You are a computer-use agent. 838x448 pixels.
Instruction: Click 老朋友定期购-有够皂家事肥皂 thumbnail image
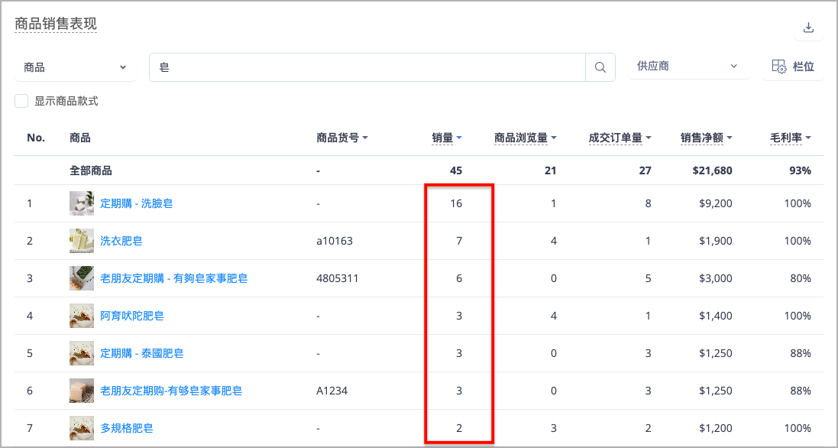tap(82, 391)
